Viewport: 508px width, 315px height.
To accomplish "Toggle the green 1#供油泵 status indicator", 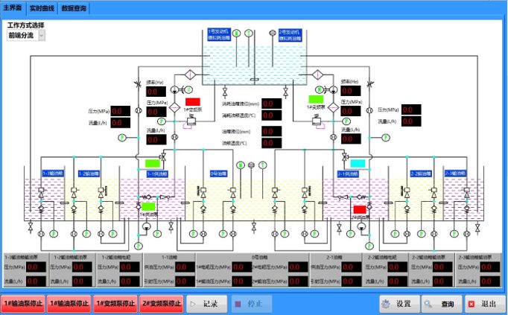I will 148,206.
